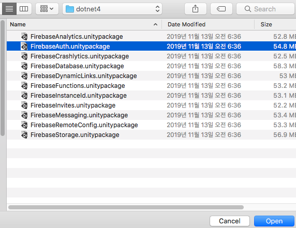
Task: Click the date of FirebaseStorage.unitypackage
Action: click(x=204, y=134)
